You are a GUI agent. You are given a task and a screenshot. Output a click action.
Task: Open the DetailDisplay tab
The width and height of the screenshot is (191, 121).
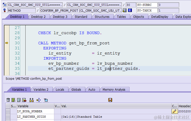pyautogui.click(x=160, y=17)
